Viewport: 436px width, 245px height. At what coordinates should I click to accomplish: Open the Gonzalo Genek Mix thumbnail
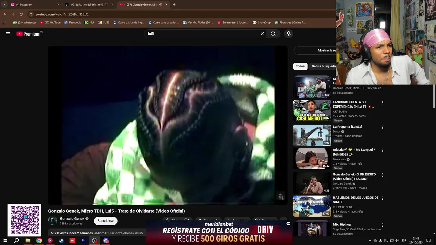[x=312, y=86]
